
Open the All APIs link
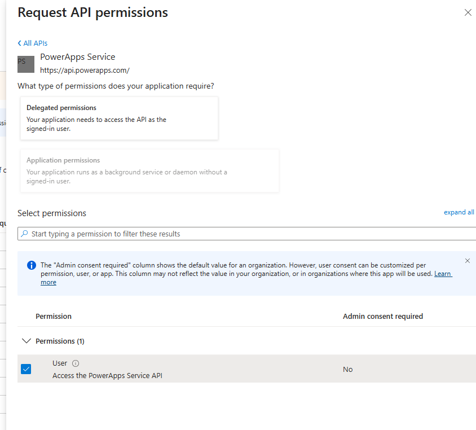tap(35, 43)
